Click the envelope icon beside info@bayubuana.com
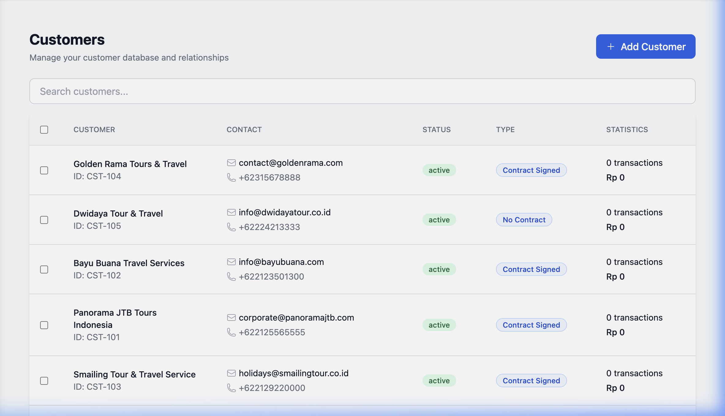 [231, 262]
